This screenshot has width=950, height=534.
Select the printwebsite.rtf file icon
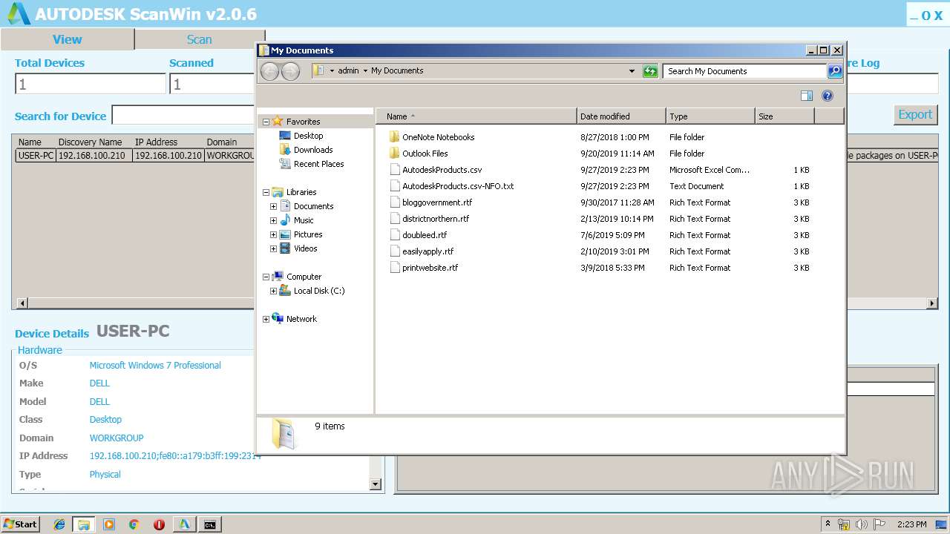tap(395, 268)
